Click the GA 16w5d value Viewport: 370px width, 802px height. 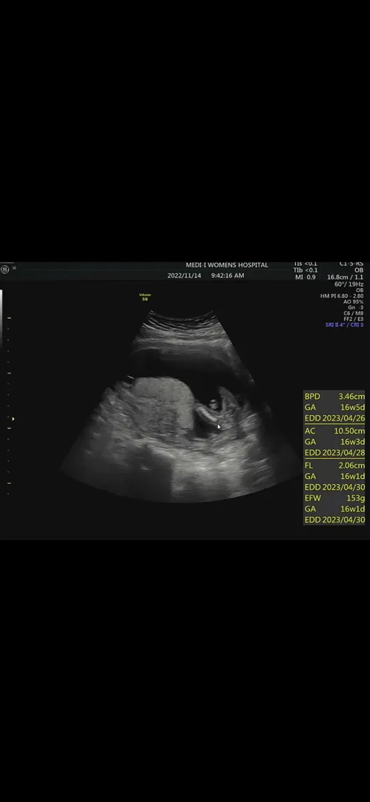[x=334, y=408]
